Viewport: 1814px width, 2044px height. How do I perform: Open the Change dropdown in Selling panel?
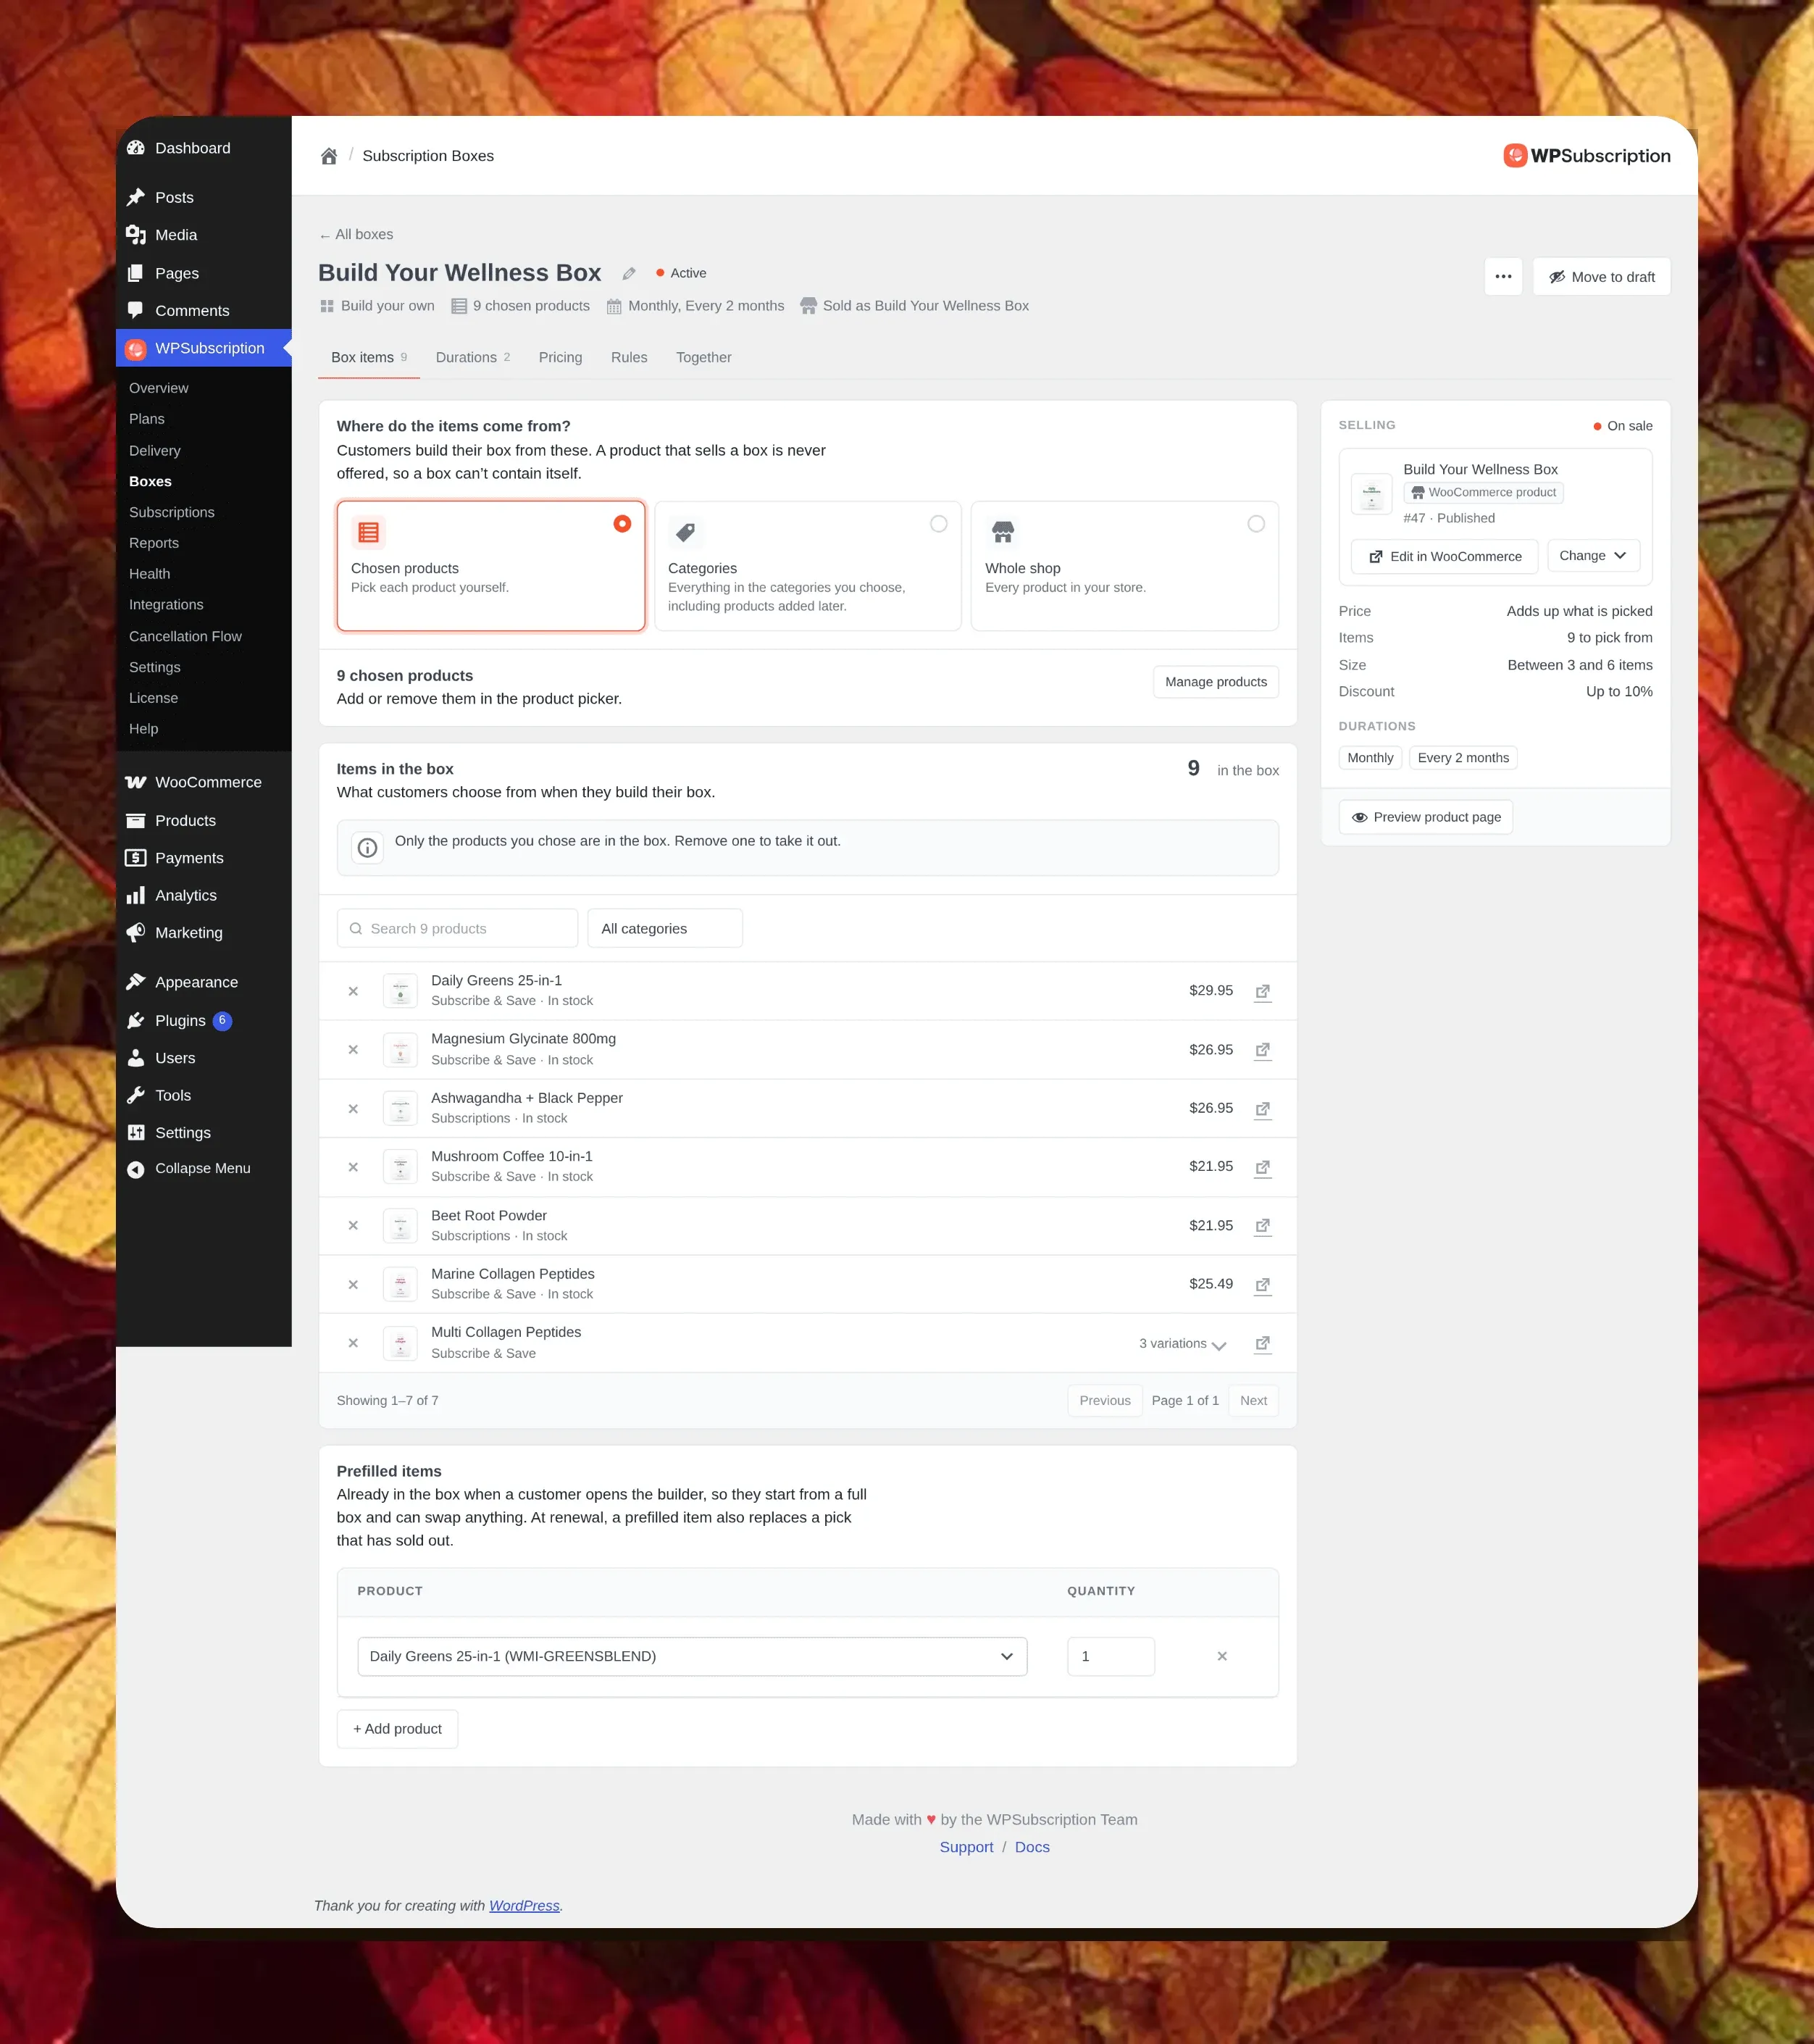(x=1593, y=556)
